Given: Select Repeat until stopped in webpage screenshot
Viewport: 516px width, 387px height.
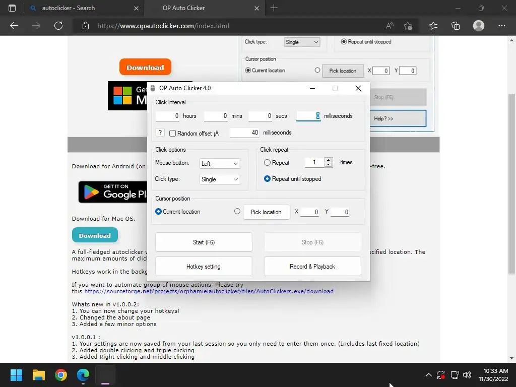Looking at the screenshot, I should pyautogui.click(x=344, y=42).
